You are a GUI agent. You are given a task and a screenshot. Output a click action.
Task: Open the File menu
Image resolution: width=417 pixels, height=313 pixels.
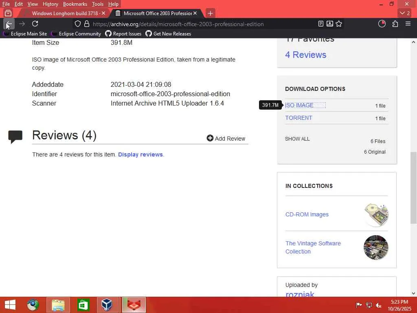(6, 4)
